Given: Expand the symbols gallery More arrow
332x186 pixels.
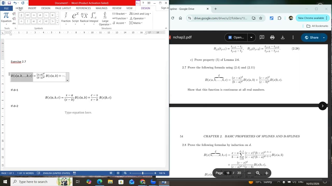Looking at the screenshot, I should (x=57, y=23).
